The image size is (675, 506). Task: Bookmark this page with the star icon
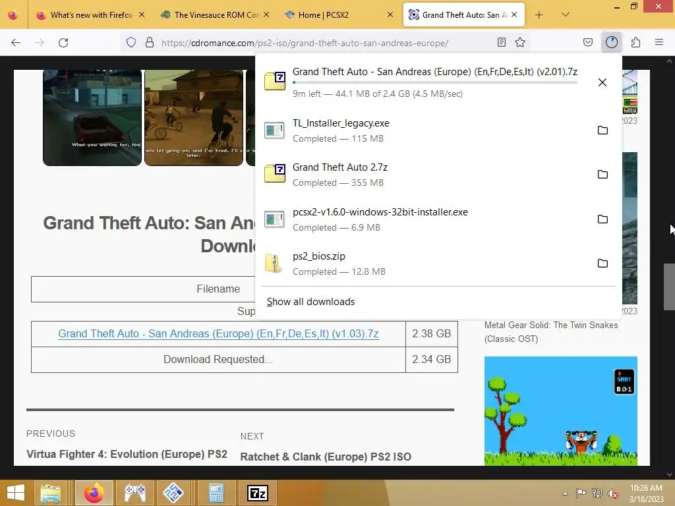[x=520, y=42]
